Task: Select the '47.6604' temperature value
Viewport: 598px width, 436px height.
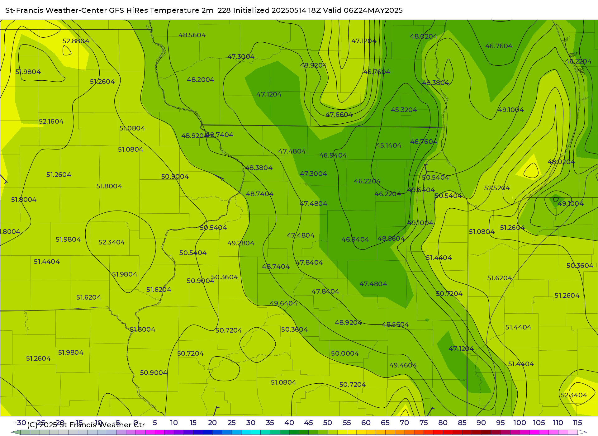Action: click(x=339, y=115)
